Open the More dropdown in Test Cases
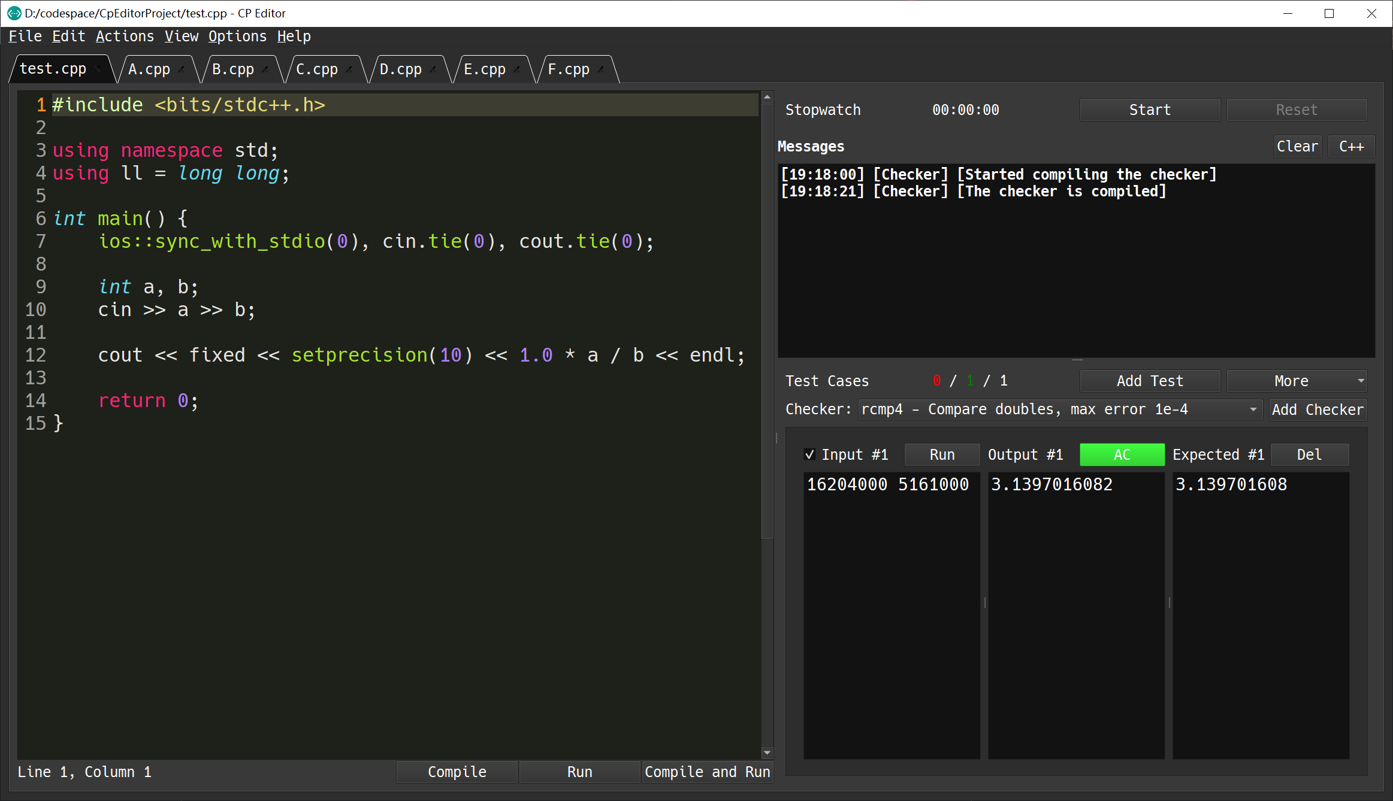The width and height of the screenshot is (1393, 801). pyautogui.click(x=1296, y=380)
